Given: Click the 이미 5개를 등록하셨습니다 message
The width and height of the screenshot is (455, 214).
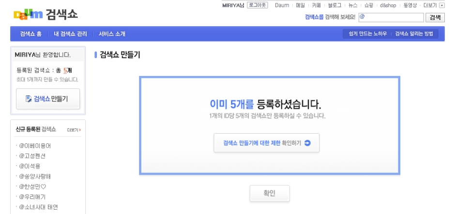Looking at the screenshot, I should 266,104.
